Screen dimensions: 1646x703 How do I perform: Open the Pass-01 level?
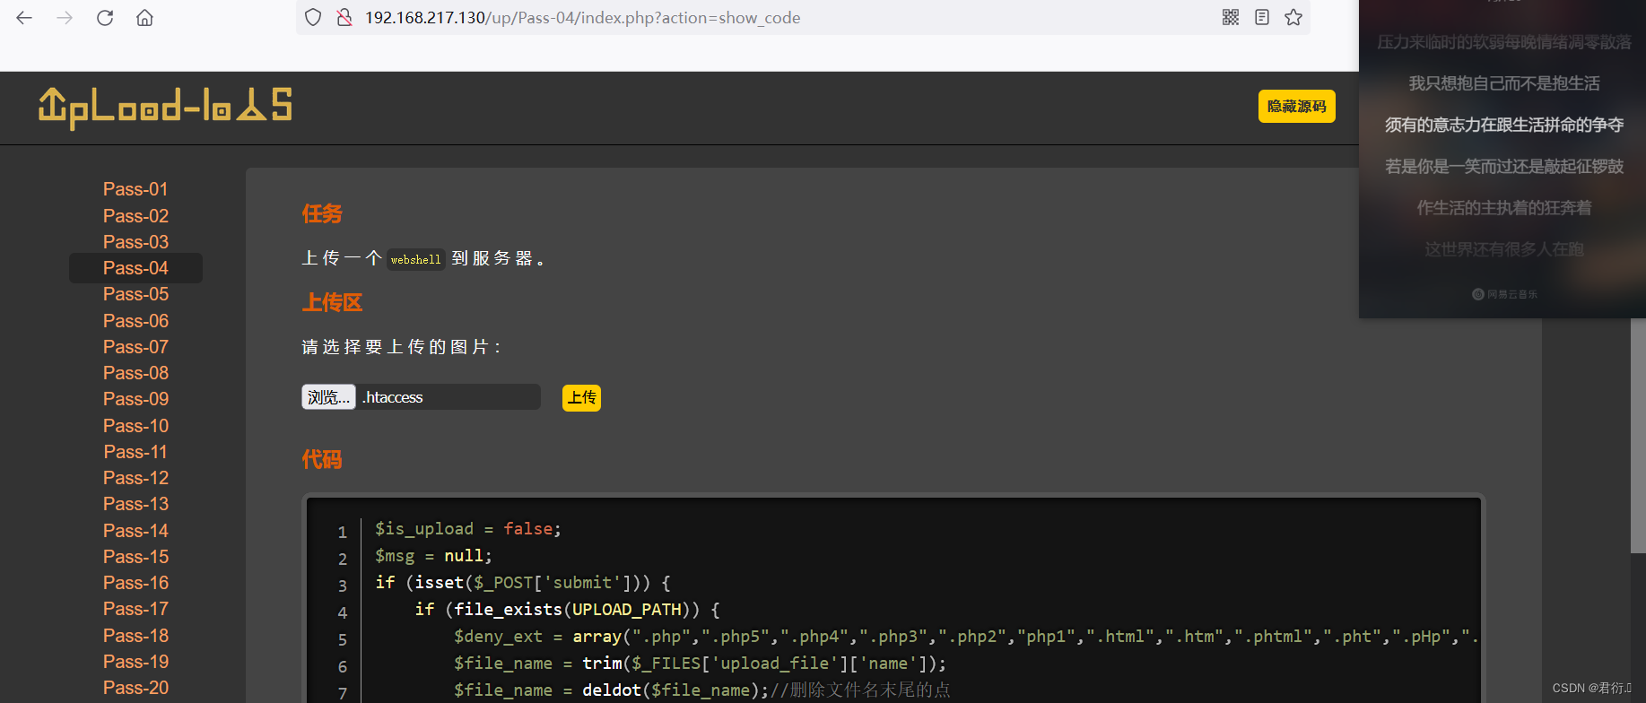135,189
